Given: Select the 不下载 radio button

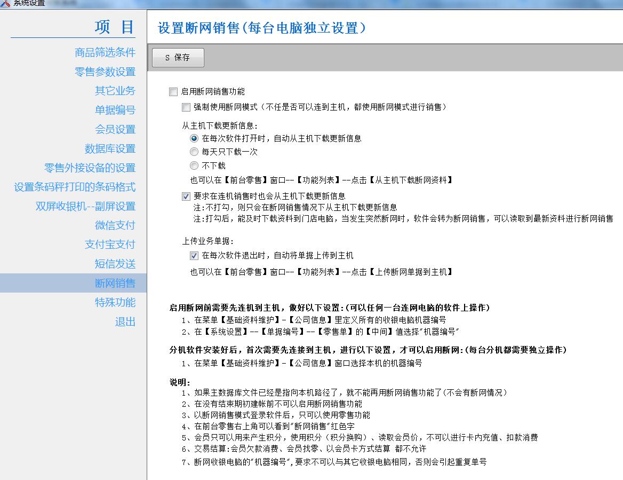Looking at the screenshot, I should tap(194, 166).
